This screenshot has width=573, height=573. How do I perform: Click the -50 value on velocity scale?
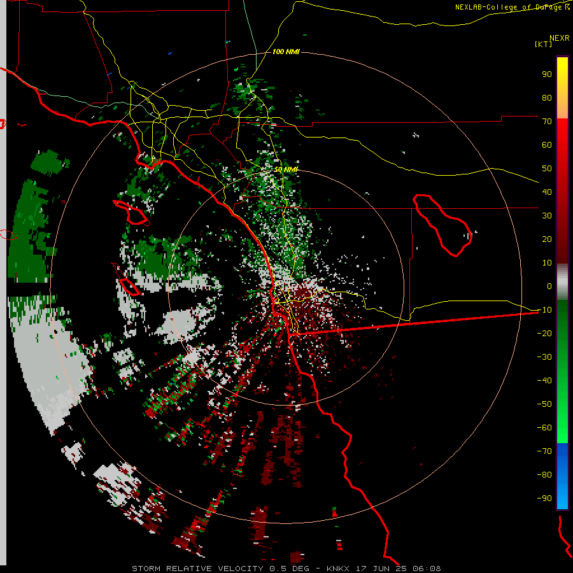click(x=544, y=404)
